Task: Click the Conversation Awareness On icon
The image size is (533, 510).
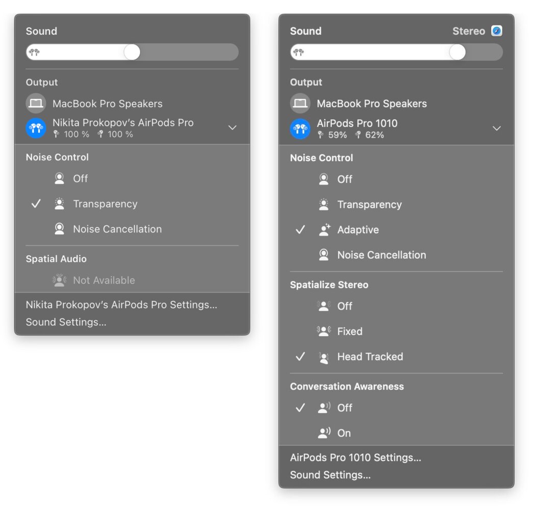Action: [x=324, y=432]
